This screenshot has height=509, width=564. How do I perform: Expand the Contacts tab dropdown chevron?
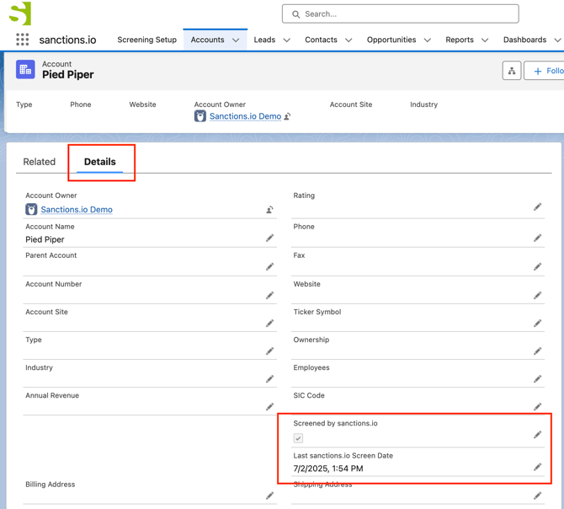click(349, 40)
